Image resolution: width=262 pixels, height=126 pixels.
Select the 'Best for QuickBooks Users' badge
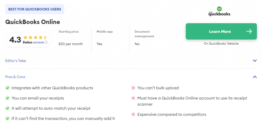coord(35,9)
